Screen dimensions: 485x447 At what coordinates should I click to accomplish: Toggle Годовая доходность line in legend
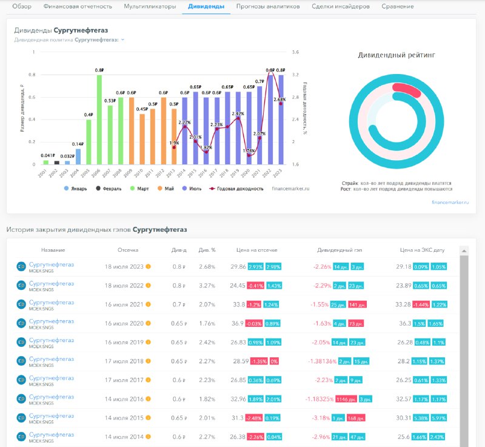pyautogui.click(x=236, y=189)
